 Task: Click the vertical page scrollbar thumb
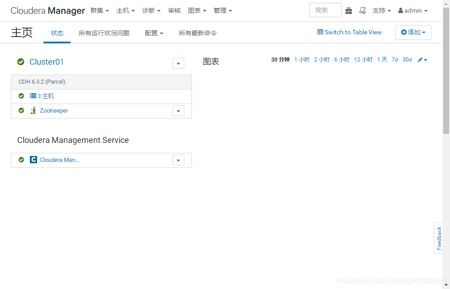pos(446,71)
